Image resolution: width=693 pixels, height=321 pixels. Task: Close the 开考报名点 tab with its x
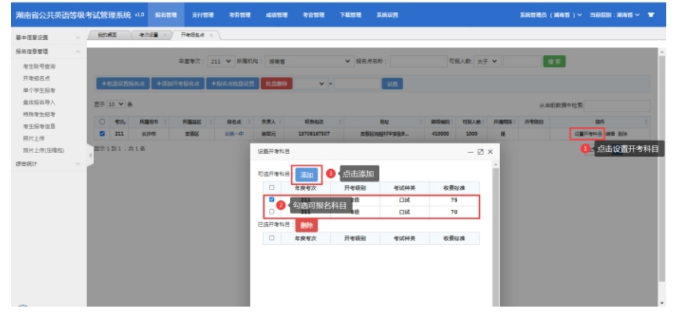pyautogui.click(x=211, y=35)
